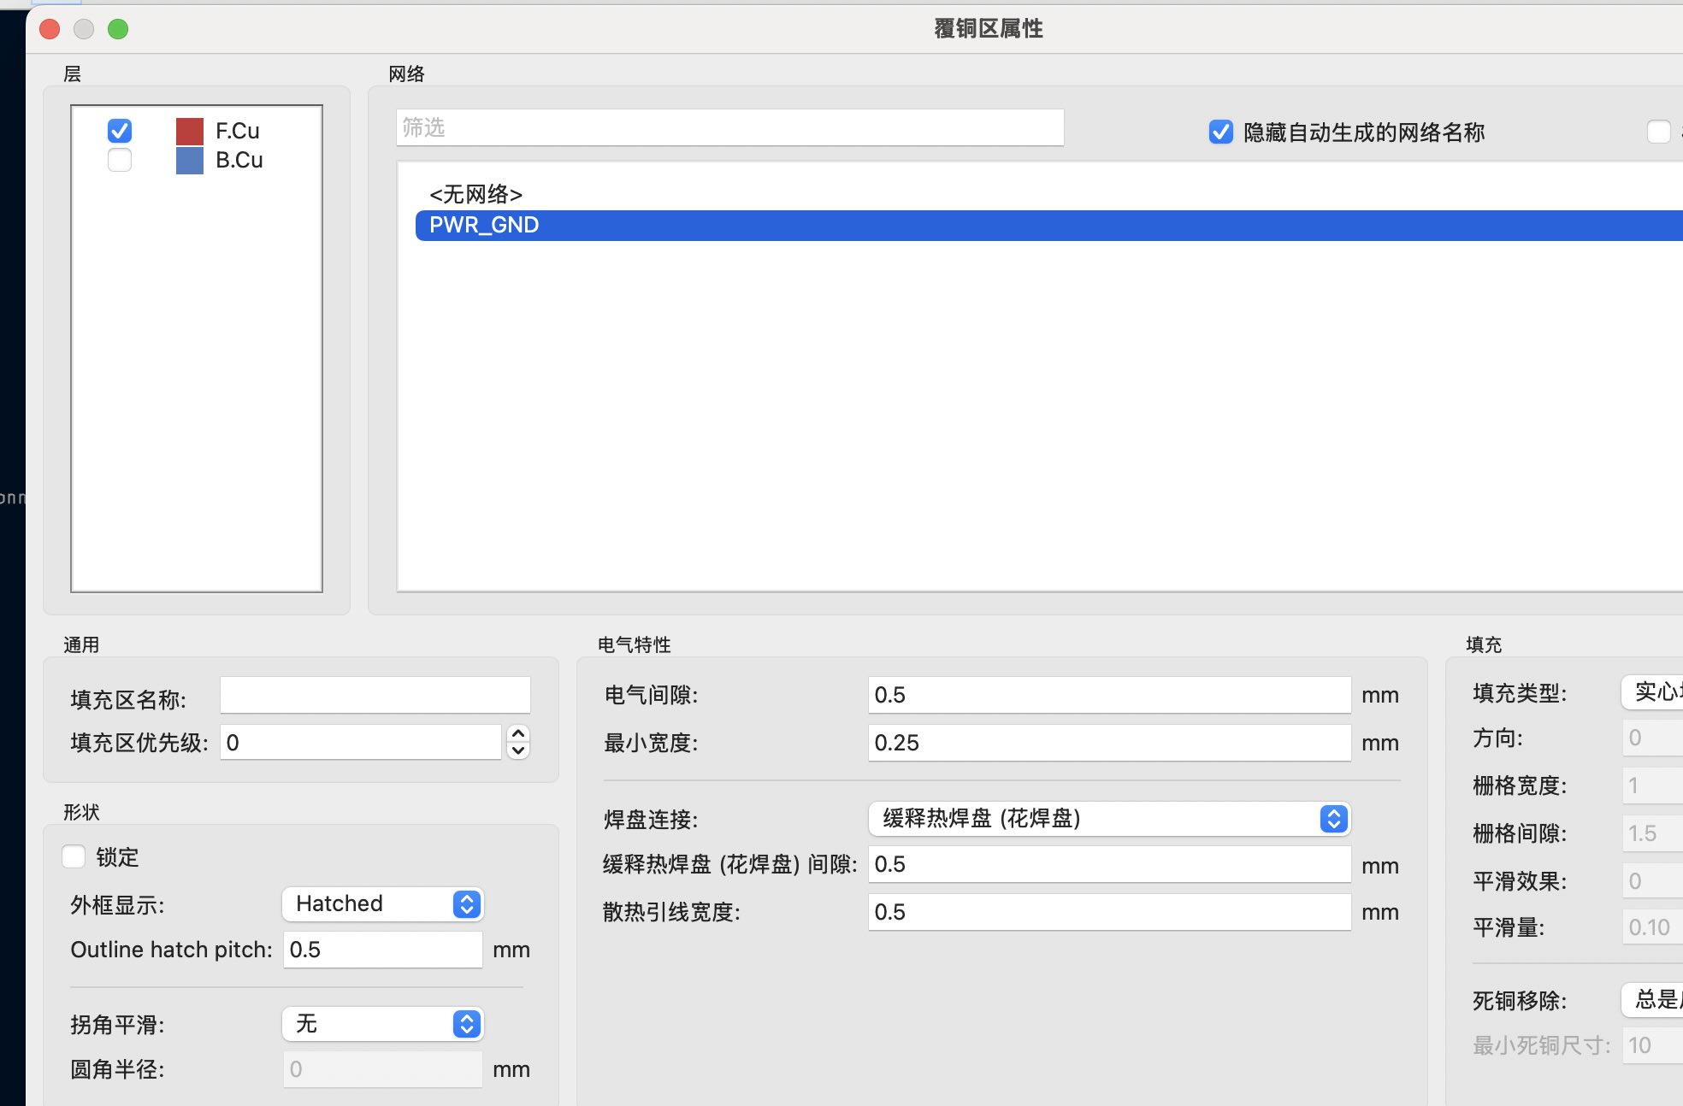Select the <无网络> net entry

475,195
